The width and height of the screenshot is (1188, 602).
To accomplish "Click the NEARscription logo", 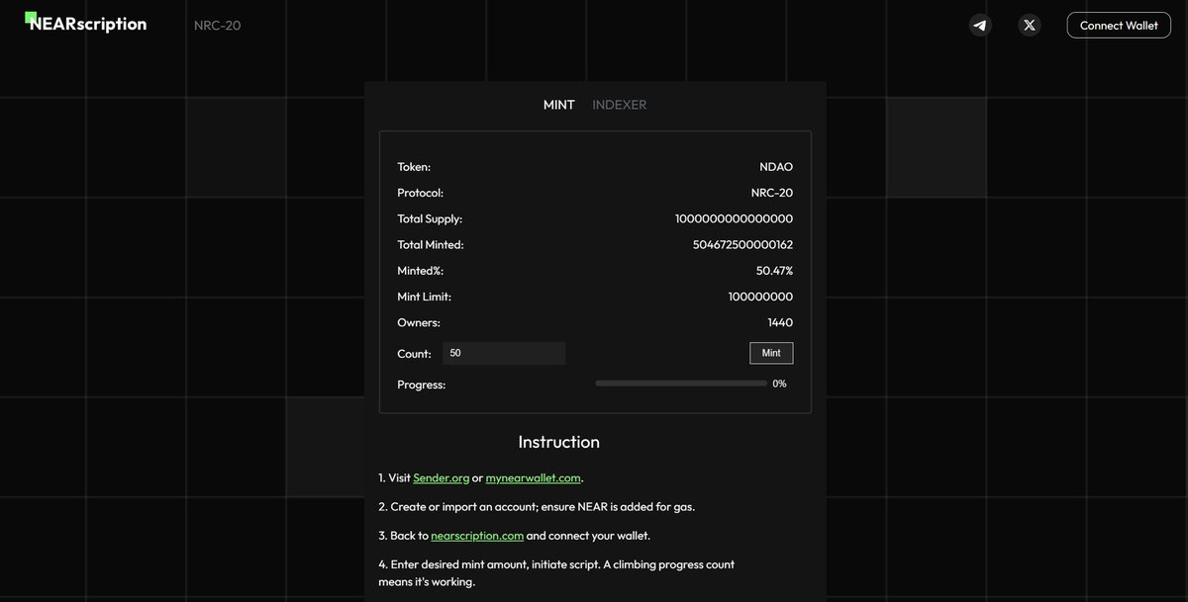I will coord(86,23).
